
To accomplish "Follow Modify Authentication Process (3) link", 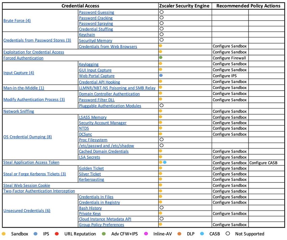I will 34,99.
